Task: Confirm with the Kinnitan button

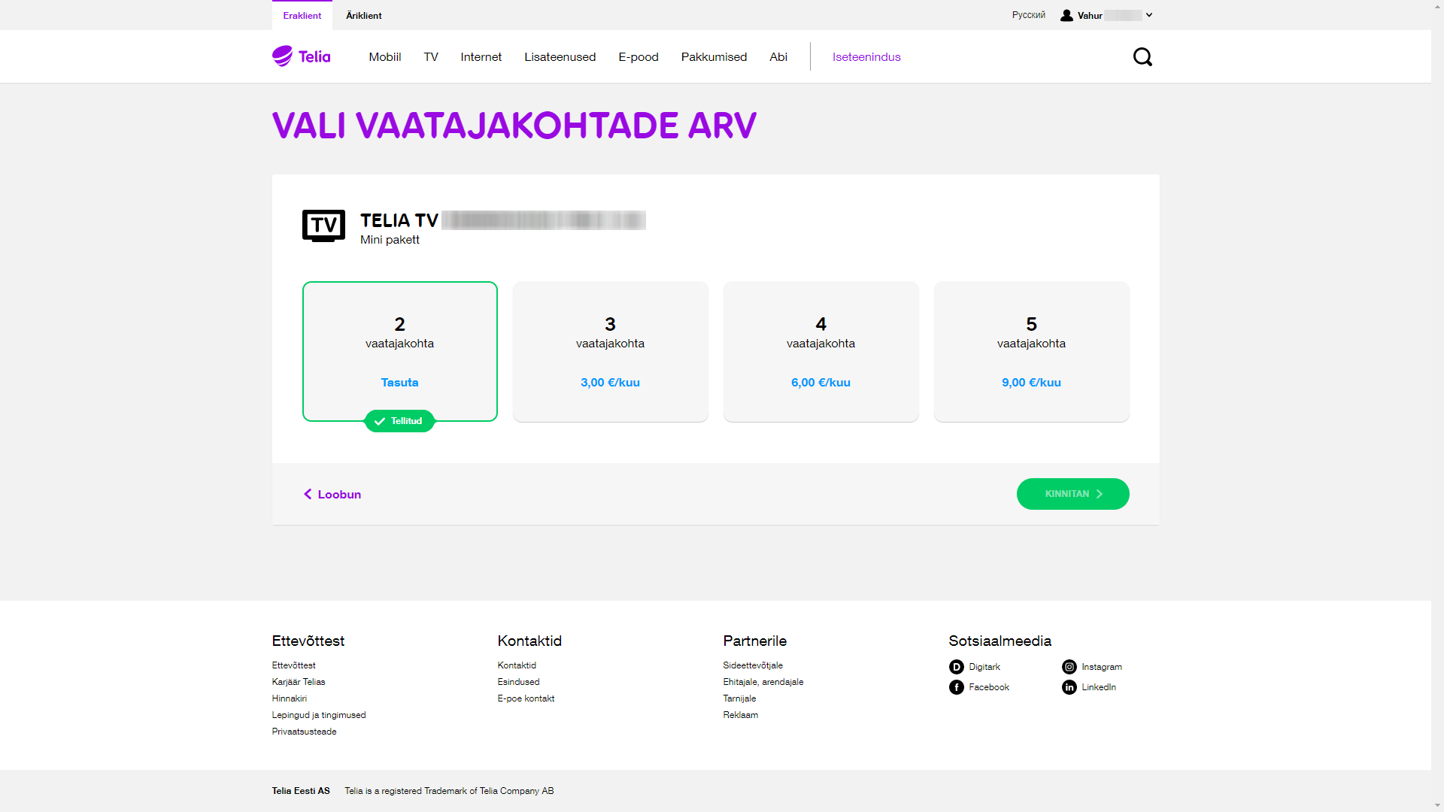Action: [1073, 494]
